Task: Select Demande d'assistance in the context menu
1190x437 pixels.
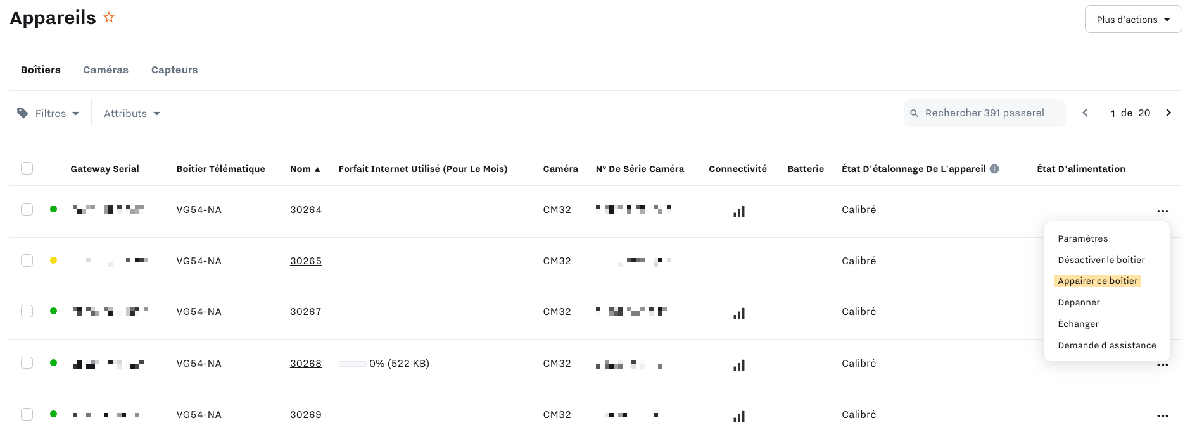Action: (1106, 345)
